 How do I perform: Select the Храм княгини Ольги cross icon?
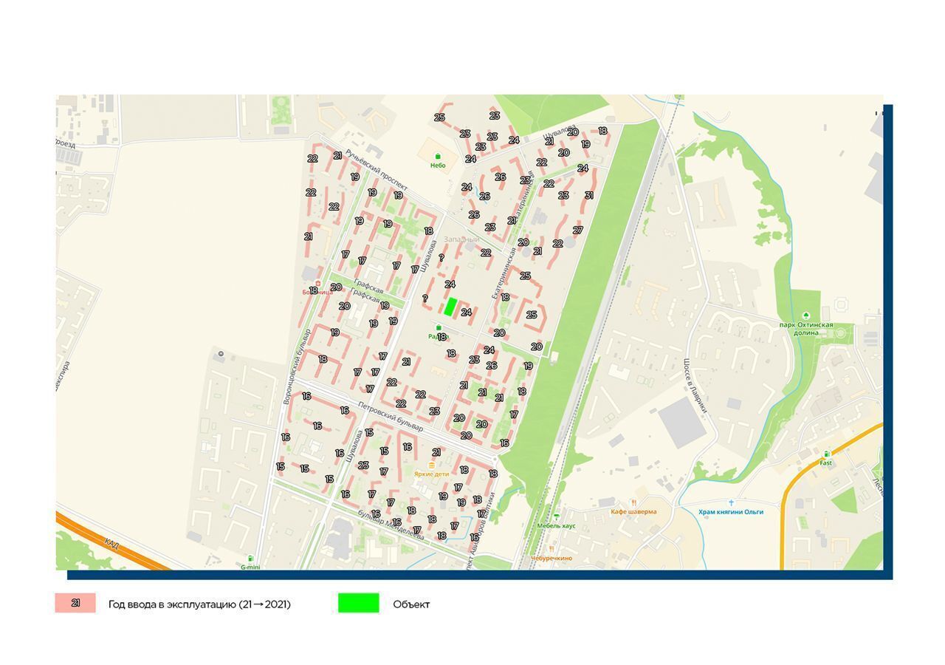click(x=731, y=502)
